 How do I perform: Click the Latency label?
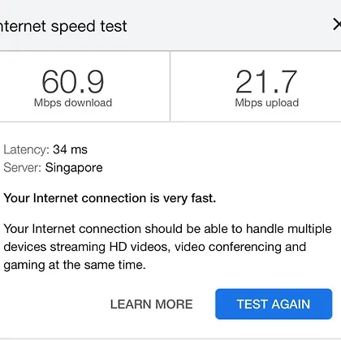[x=26, y=149]
